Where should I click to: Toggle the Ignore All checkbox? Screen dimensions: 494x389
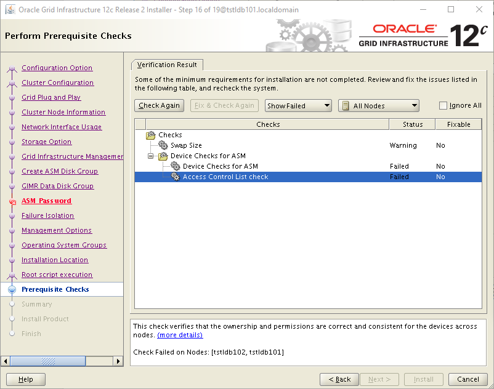click(x=443, y=105)
